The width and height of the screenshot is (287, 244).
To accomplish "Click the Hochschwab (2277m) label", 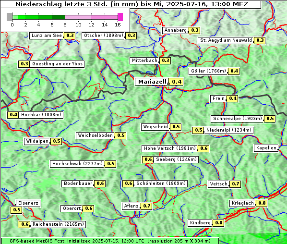I will [x=77, y=164].
